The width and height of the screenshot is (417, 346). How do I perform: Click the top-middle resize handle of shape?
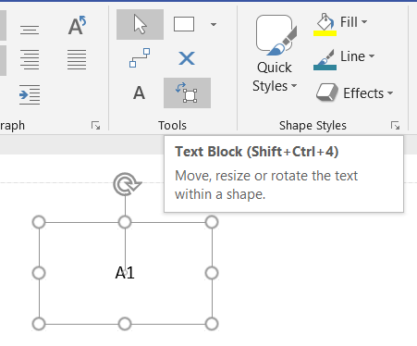point(125,222)
